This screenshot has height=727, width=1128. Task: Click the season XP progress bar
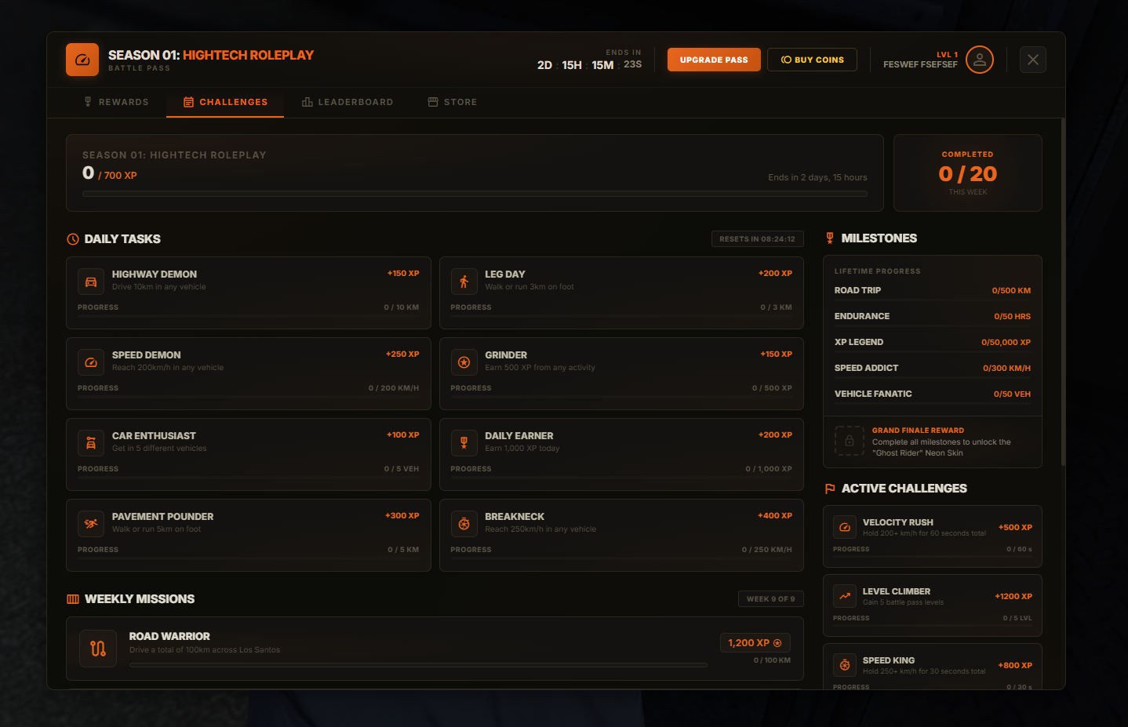[x=475, y=194]
